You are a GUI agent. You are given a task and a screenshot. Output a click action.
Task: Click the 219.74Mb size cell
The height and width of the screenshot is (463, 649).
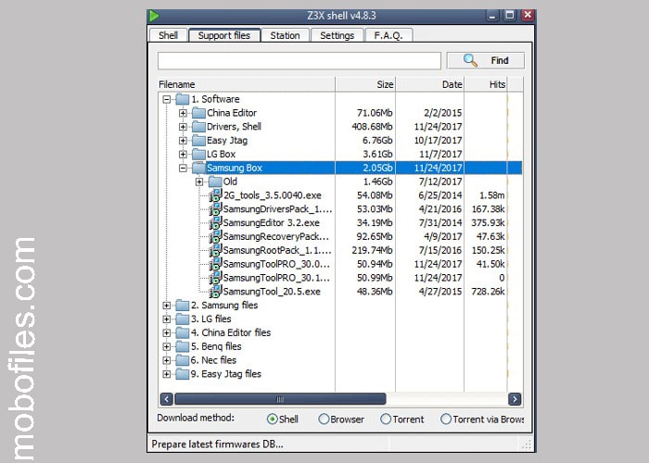[372, 251]
